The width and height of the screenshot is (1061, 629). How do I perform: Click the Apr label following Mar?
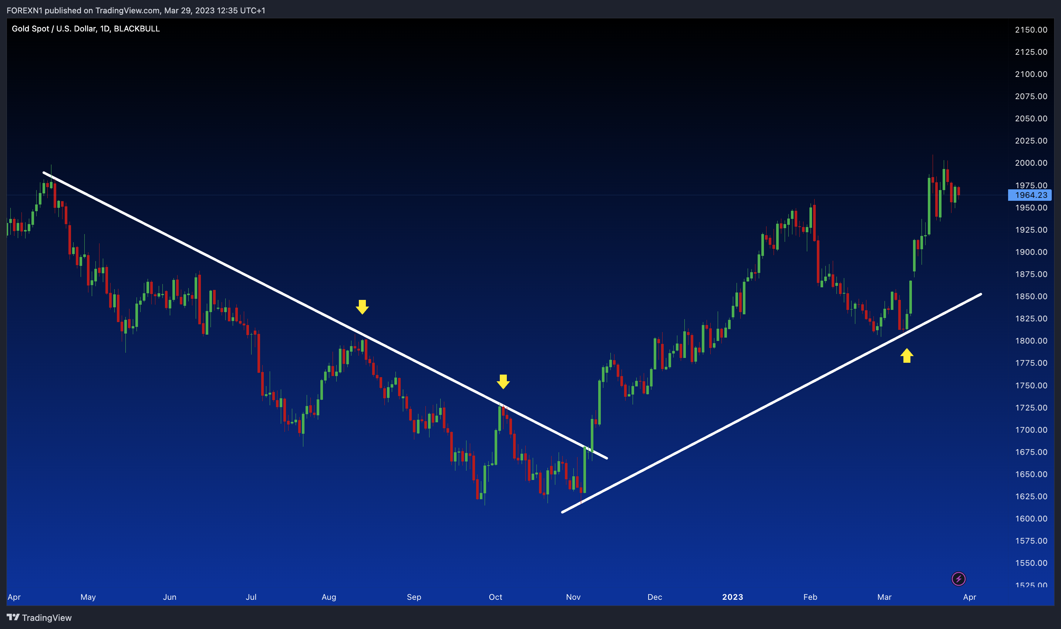969,597
